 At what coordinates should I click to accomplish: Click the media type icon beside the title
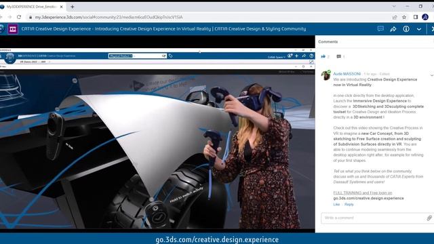click(12, 28)
